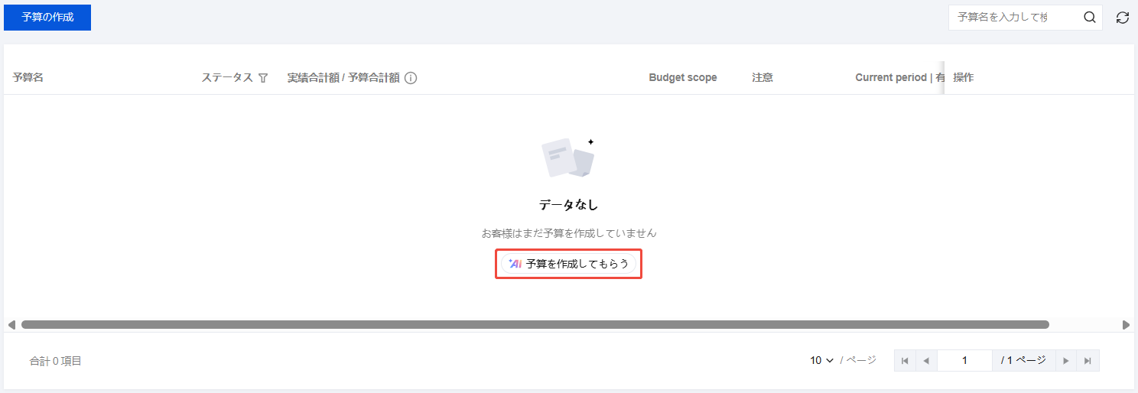Screen dimensions: 1138x393
Task: Click the horizontal scrollbar thumb
Action: pyautogui.click(x=535, y=325)
